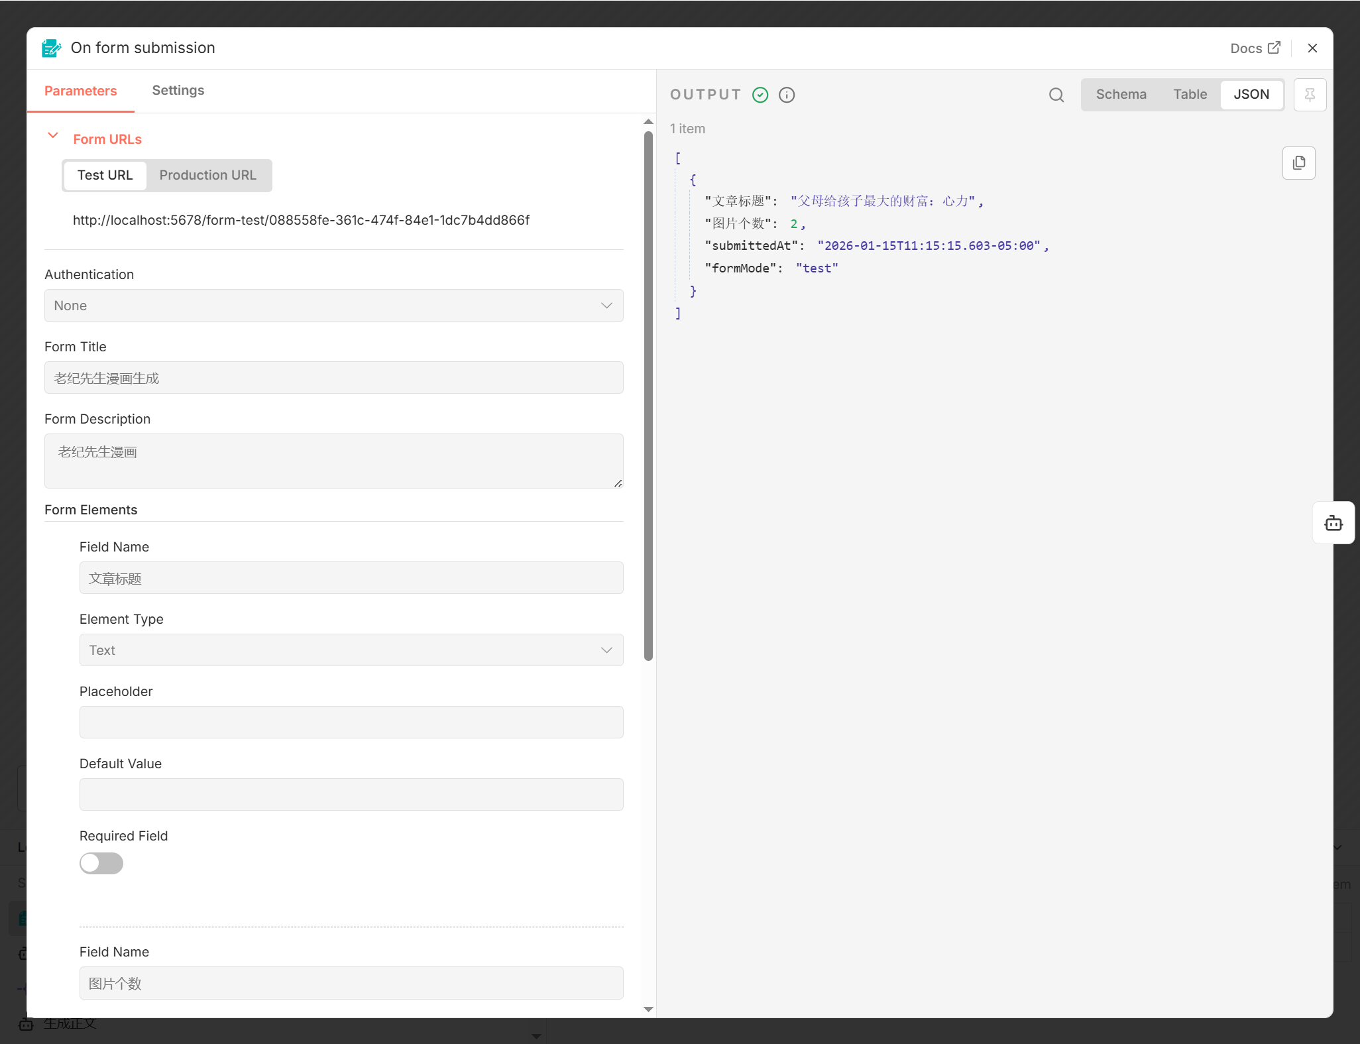Pin the output data
This screenshot has width=1360, height=1044.
[x=1310, y=95]
